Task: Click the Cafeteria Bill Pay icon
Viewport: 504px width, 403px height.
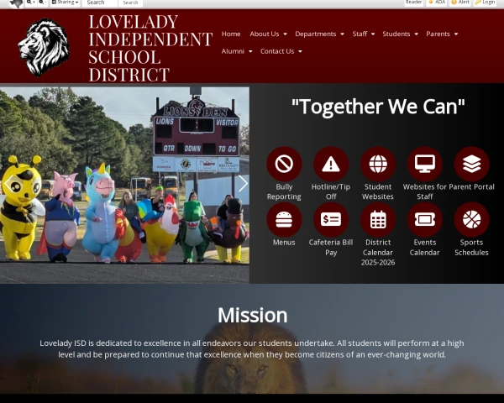Action: point(331,219)
